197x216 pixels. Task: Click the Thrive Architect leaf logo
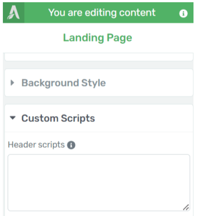coord(13,13)
